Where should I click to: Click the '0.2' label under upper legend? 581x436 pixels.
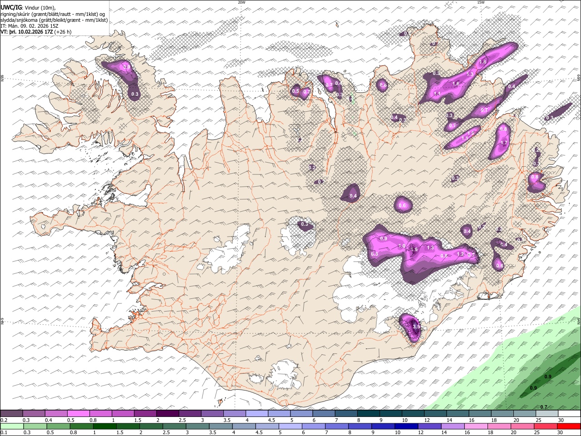(x=4, y=420)
